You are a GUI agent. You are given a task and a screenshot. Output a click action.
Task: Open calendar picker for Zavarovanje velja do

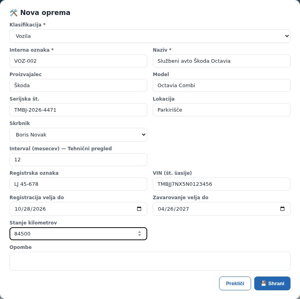pyautogui.click(x=282, y=209)
